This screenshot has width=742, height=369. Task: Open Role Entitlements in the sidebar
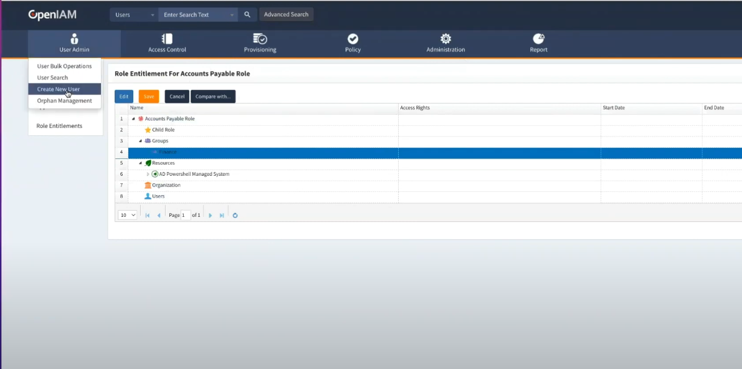click(59, 126)
